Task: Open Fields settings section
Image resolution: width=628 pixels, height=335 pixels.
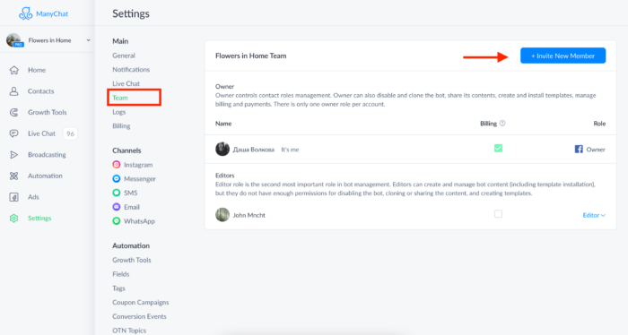Action: pos(121,274)
